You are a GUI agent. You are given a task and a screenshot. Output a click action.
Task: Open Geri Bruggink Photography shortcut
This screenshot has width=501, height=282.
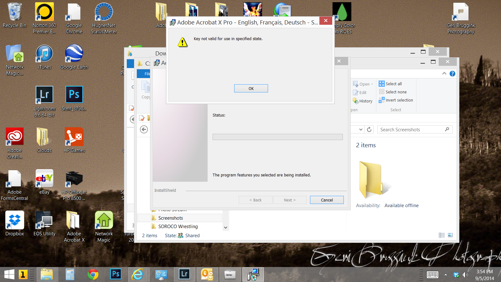(x=461, y=18)
